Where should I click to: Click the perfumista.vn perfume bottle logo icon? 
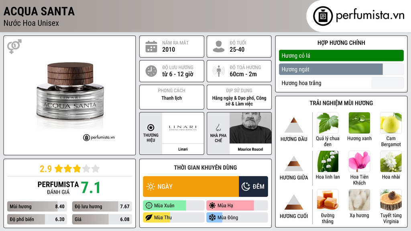[x=323, y=16]
